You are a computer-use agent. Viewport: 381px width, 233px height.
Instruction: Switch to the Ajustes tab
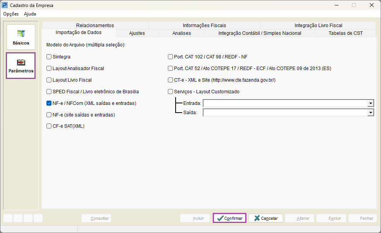click(137, 33)
